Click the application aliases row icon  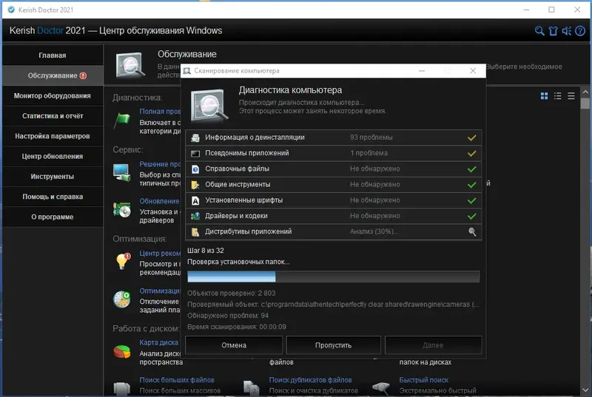click(x=195, y=154)
